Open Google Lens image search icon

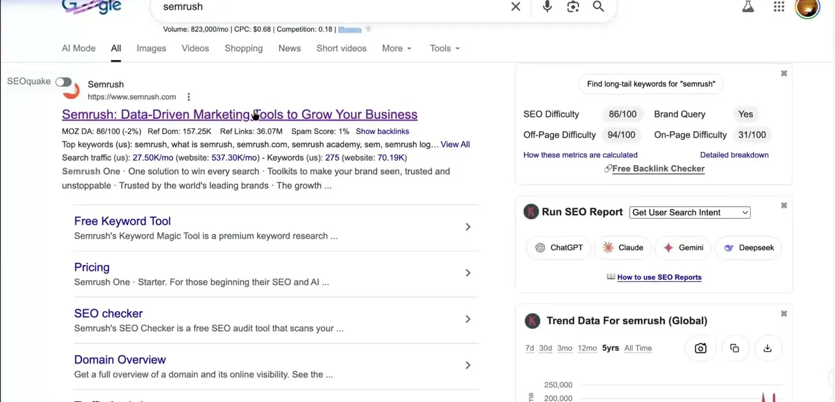tap(573, 7)
